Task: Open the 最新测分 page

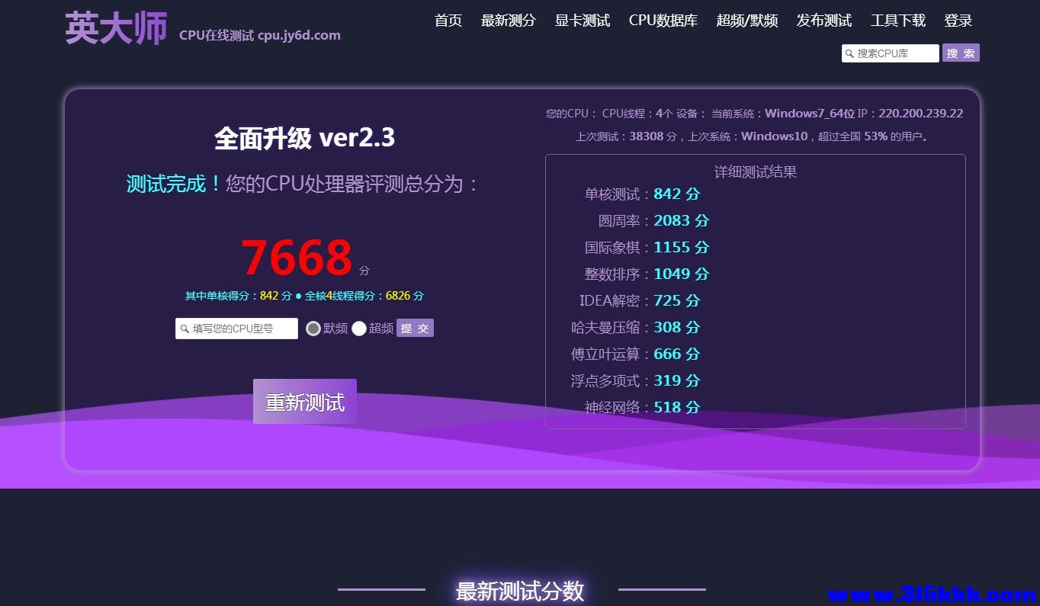Action: (x=509, y=21)
